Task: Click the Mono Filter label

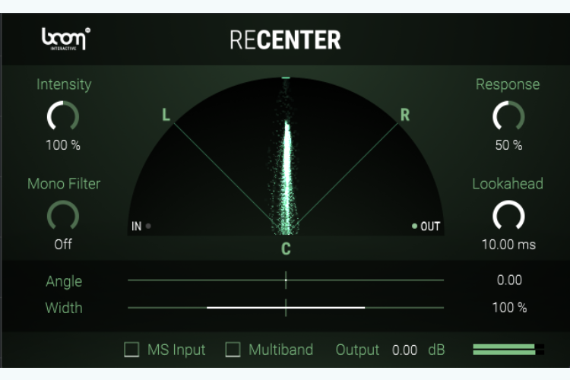Action: [64, 184]
